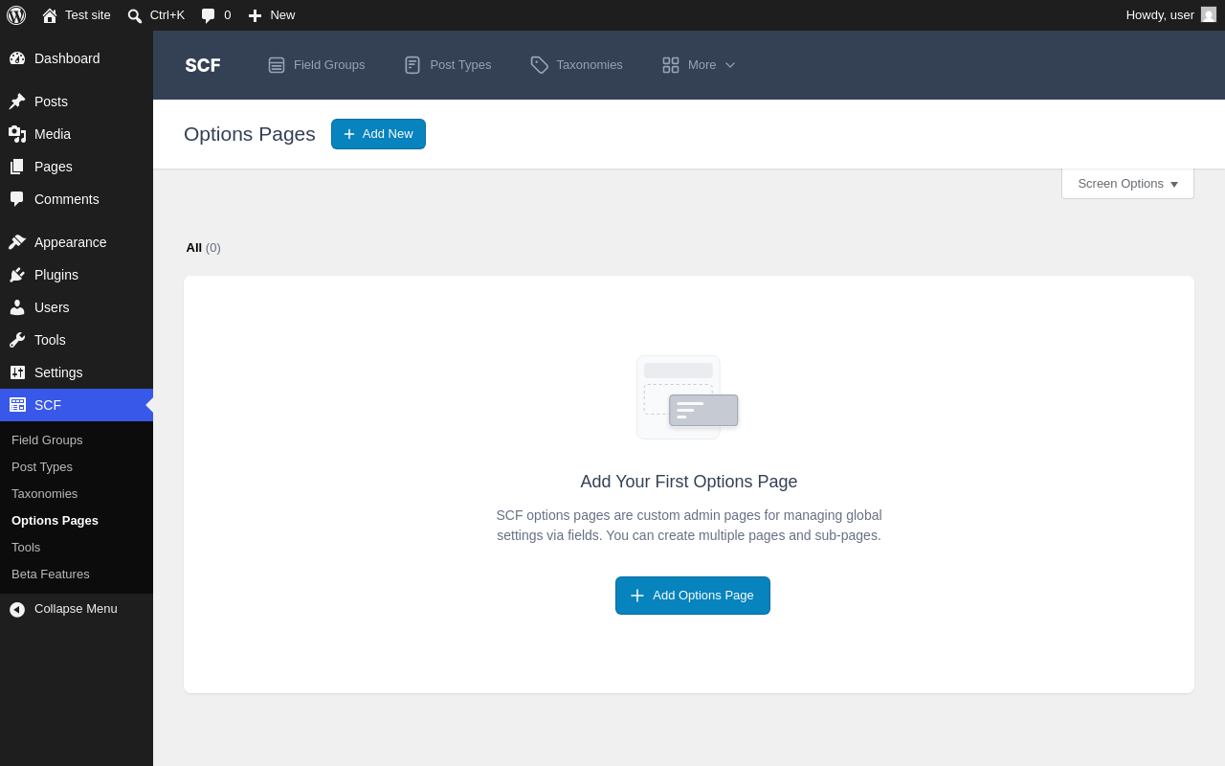Open the Media menu label
Viewport: 1225px width, 766px height.
pos(53,134)
